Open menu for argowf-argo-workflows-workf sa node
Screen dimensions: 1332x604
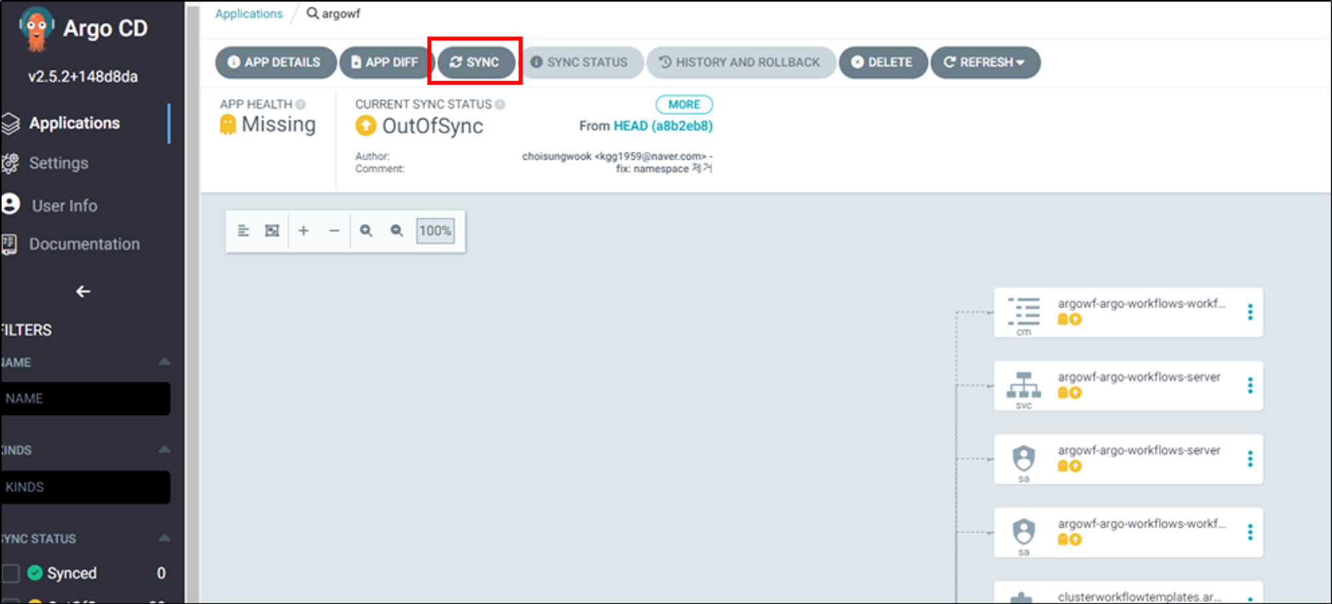1250,532
